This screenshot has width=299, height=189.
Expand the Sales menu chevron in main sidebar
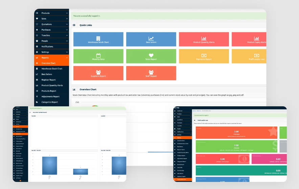67,19
